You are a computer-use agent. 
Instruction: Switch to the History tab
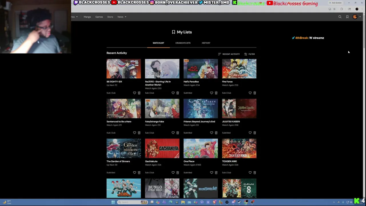click(206, 43)
